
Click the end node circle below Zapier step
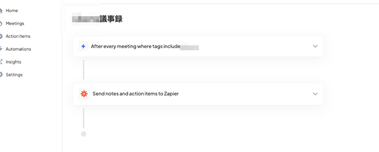(x=84, y=134)
